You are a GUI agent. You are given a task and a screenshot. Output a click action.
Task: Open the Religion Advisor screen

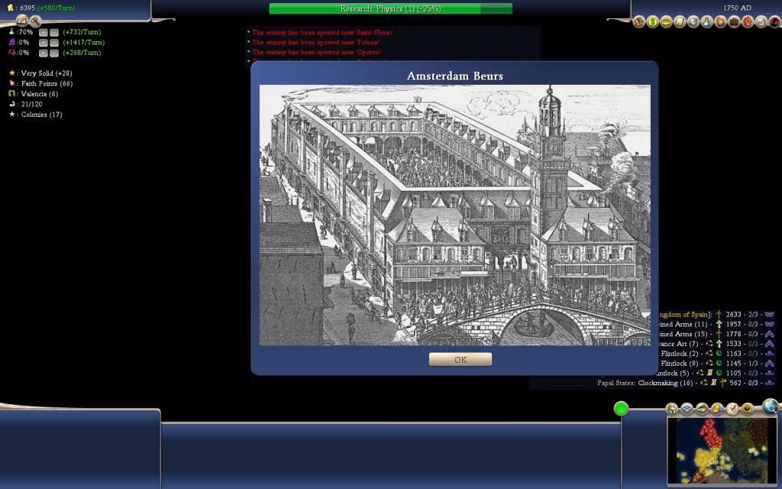(x=720, y=21)
